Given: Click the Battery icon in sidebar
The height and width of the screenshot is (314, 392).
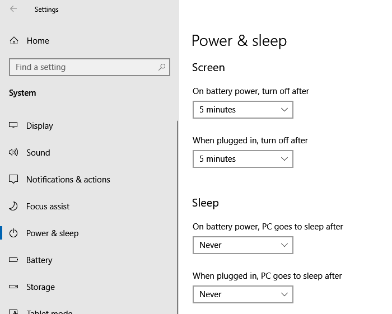Looking at the screenshot, I should (x=13, y=260).
